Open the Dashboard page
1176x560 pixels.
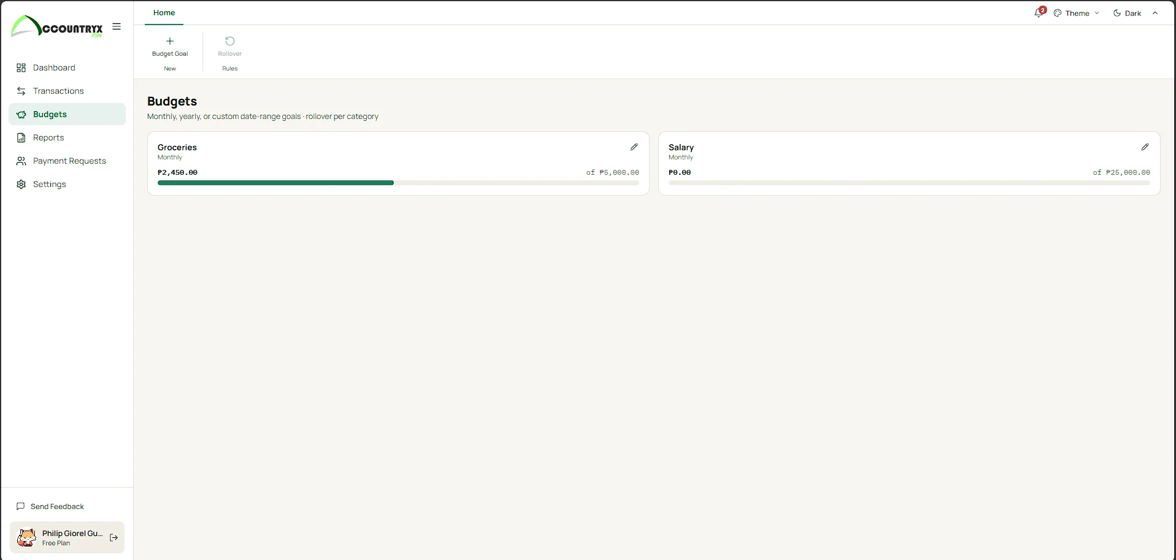(x=67, y=67)
